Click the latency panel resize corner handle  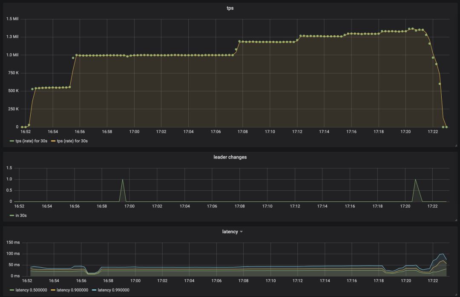[x=455, y=294]
